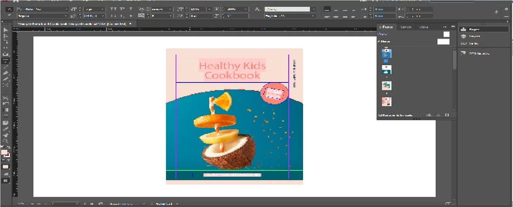This screenshot has width=513, height=207.
Task: Select the Hand tool
Action: (x=5, y=135)
